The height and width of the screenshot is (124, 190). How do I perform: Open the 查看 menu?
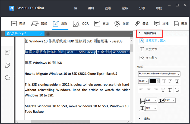tap(108, 8)
